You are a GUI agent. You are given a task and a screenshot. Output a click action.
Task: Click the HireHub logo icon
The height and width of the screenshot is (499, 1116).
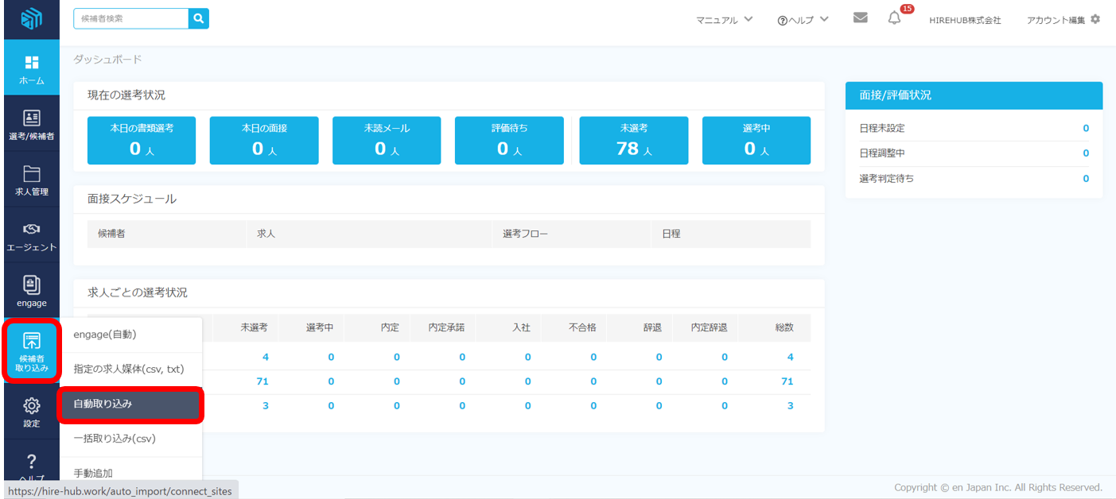click(30, 19)
